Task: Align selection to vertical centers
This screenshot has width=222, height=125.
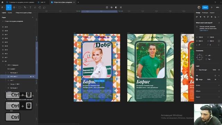Action: [212, 17]
